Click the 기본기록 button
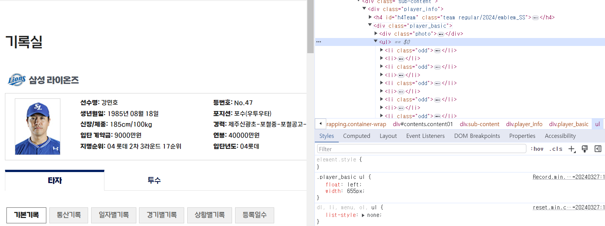The height and width of the screenshot is (226, 605). tap(27, 215)
